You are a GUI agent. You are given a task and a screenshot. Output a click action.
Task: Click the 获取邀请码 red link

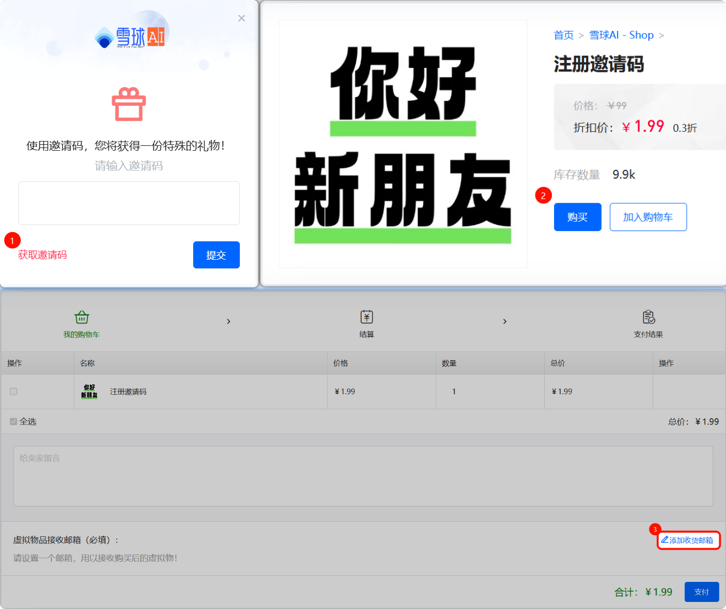(42, 255)
